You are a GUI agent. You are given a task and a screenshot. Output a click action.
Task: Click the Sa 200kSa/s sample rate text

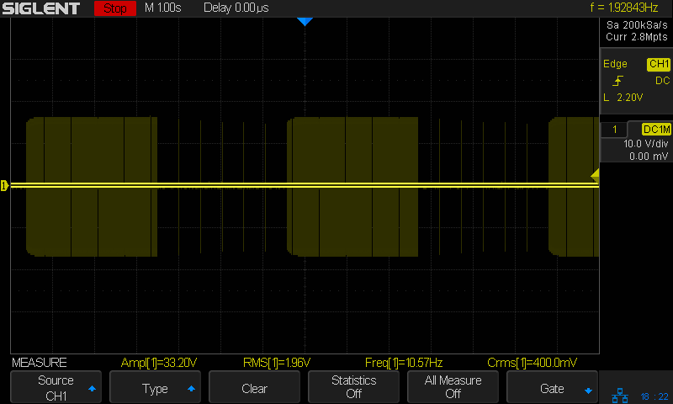(637, 25)
